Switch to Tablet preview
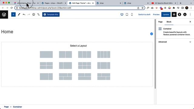 pos(127,15)
